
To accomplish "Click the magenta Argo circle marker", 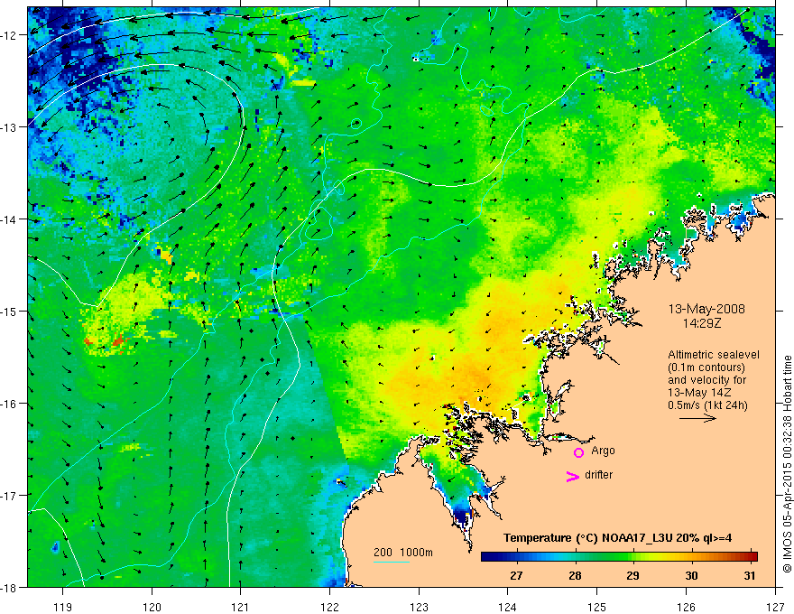I will pyautogui.click(x=578, y=452).
